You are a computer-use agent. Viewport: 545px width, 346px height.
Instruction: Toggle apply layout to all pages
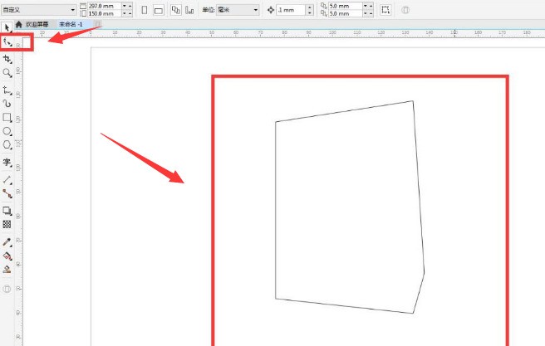[175, 10]
